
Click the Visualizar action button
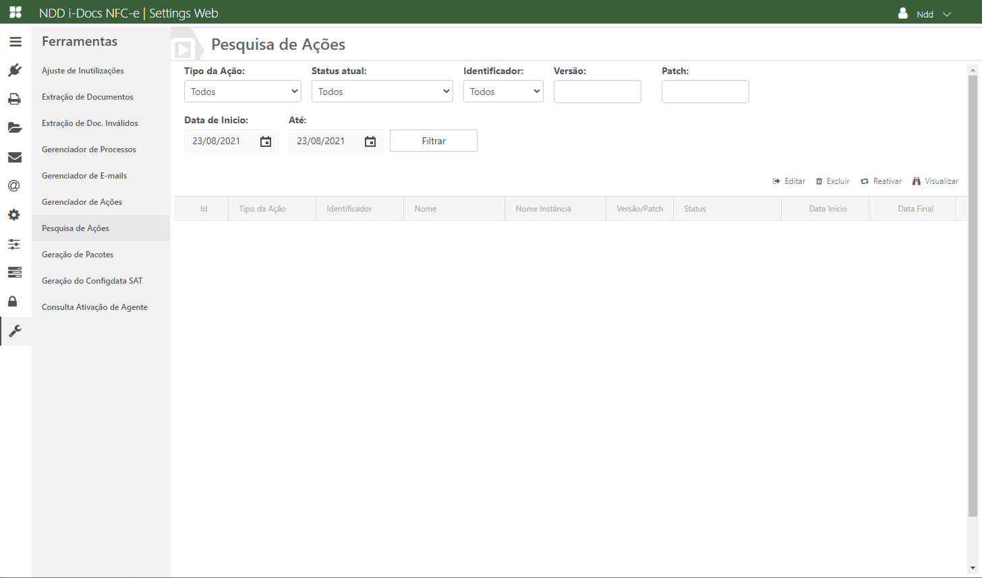pyautogui.click(x=935, y=181)
